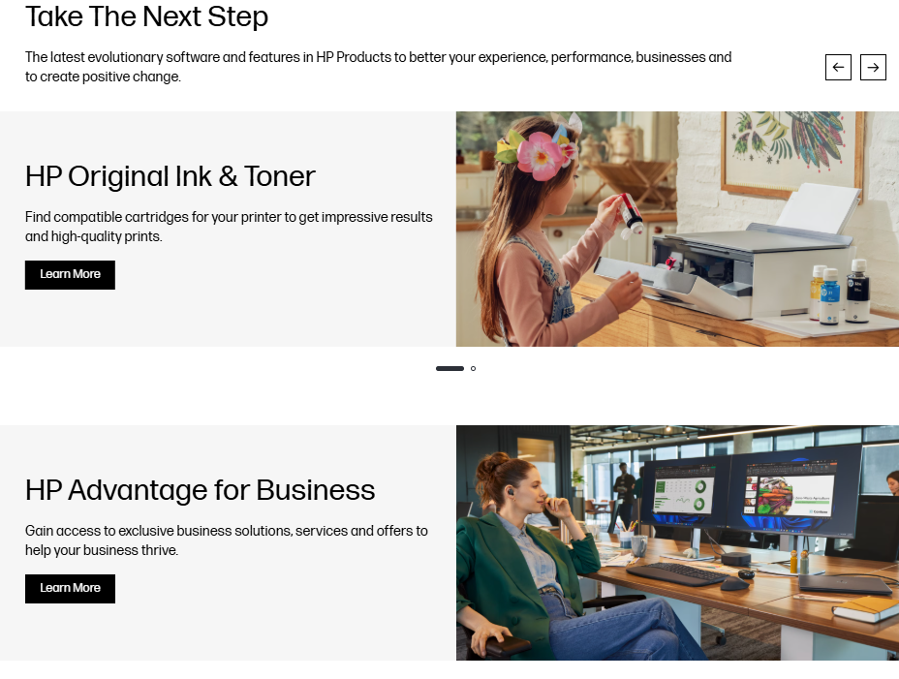
Task: Click the HP Advantage for Business heading
Action: (201, 490)
